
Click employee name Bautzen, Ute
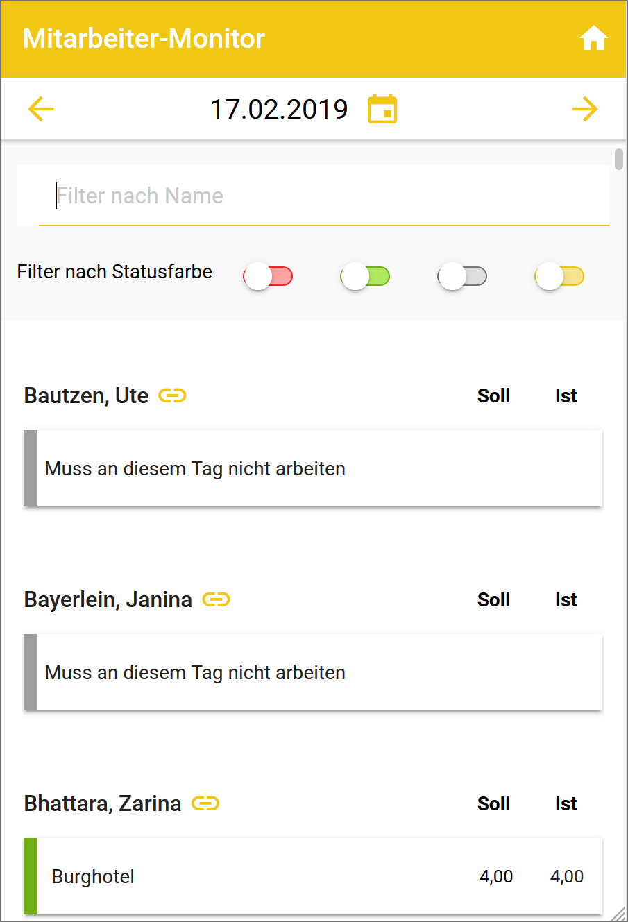click(86, 395)
